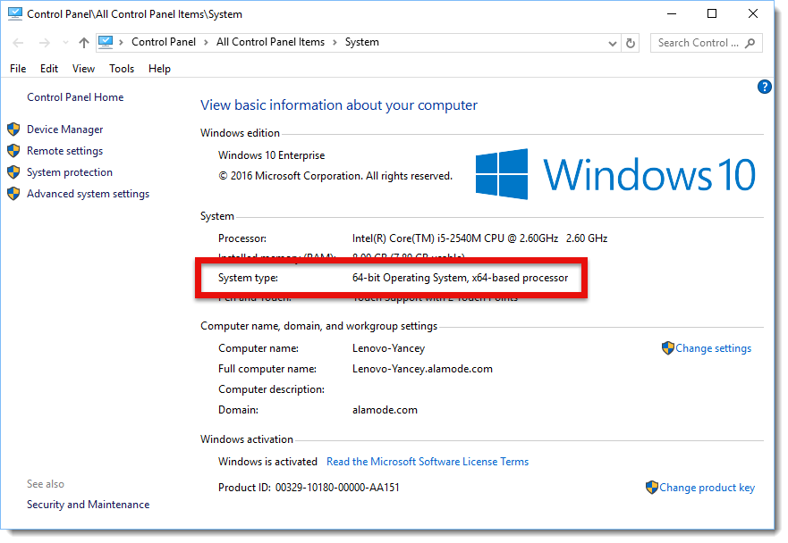Click the computer icon in address bar
The width and height of the screenshot is (788, 543).
[x=106, y=42]
